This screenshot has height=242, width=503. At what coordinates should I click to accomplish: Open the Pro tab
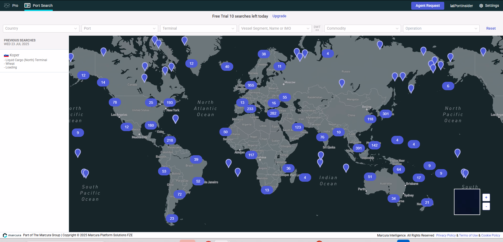(x=11, y=6)
